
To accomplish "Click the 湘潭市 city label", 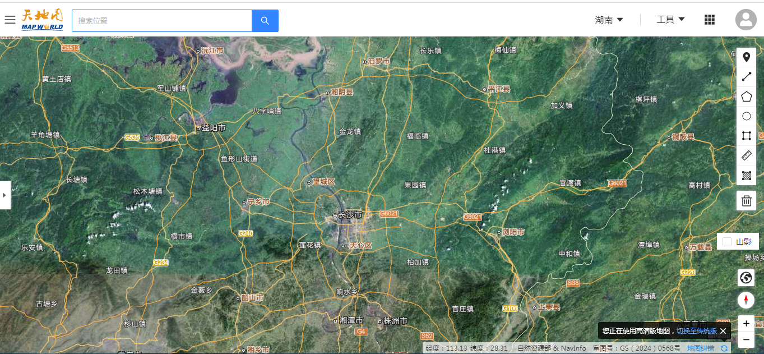I will [351, 320].
